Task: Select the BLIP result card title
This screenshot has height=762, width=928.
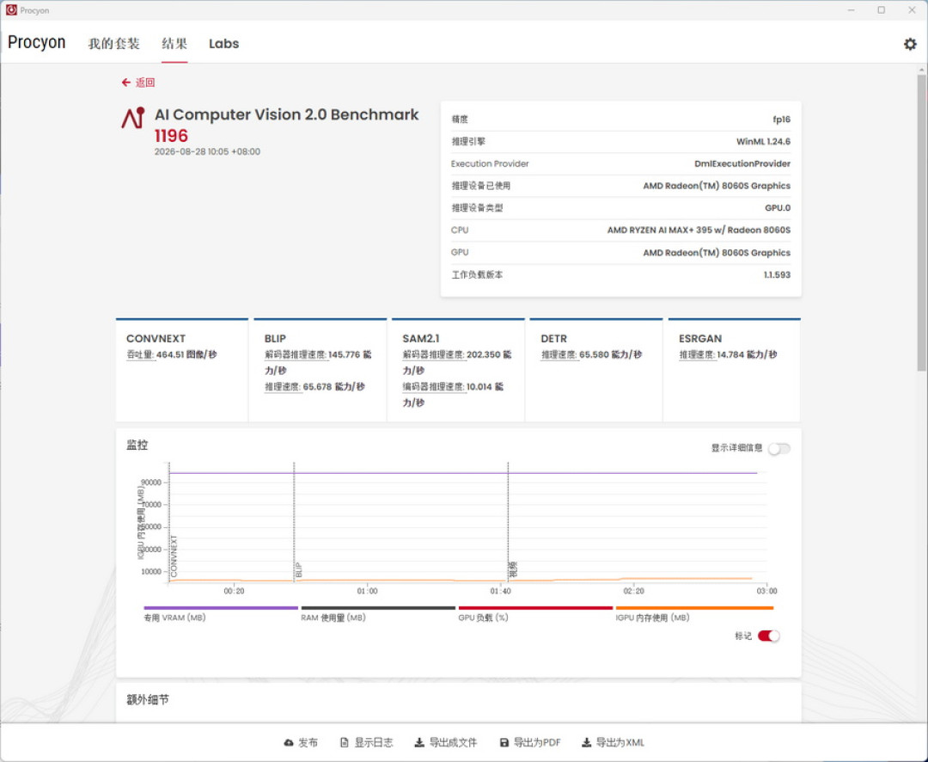Action: point(275,338)
